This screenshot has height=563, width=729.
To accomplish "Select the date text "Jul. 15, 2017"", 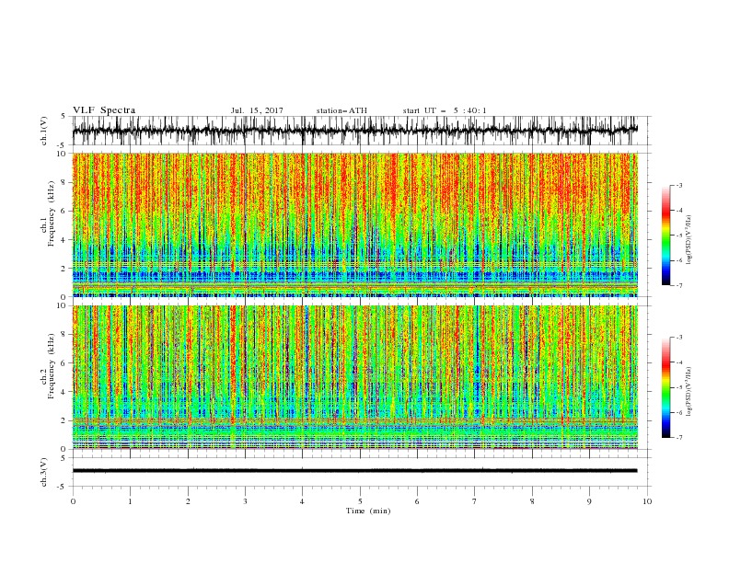I will (x=257, y=110).
